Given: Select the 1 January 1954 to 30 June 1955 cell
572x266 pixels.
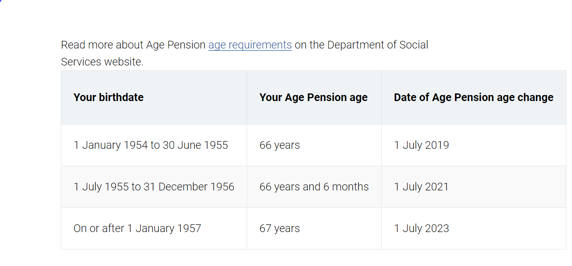Looking at the screenshot, I should pyautogui.click(x=151, y=145).
